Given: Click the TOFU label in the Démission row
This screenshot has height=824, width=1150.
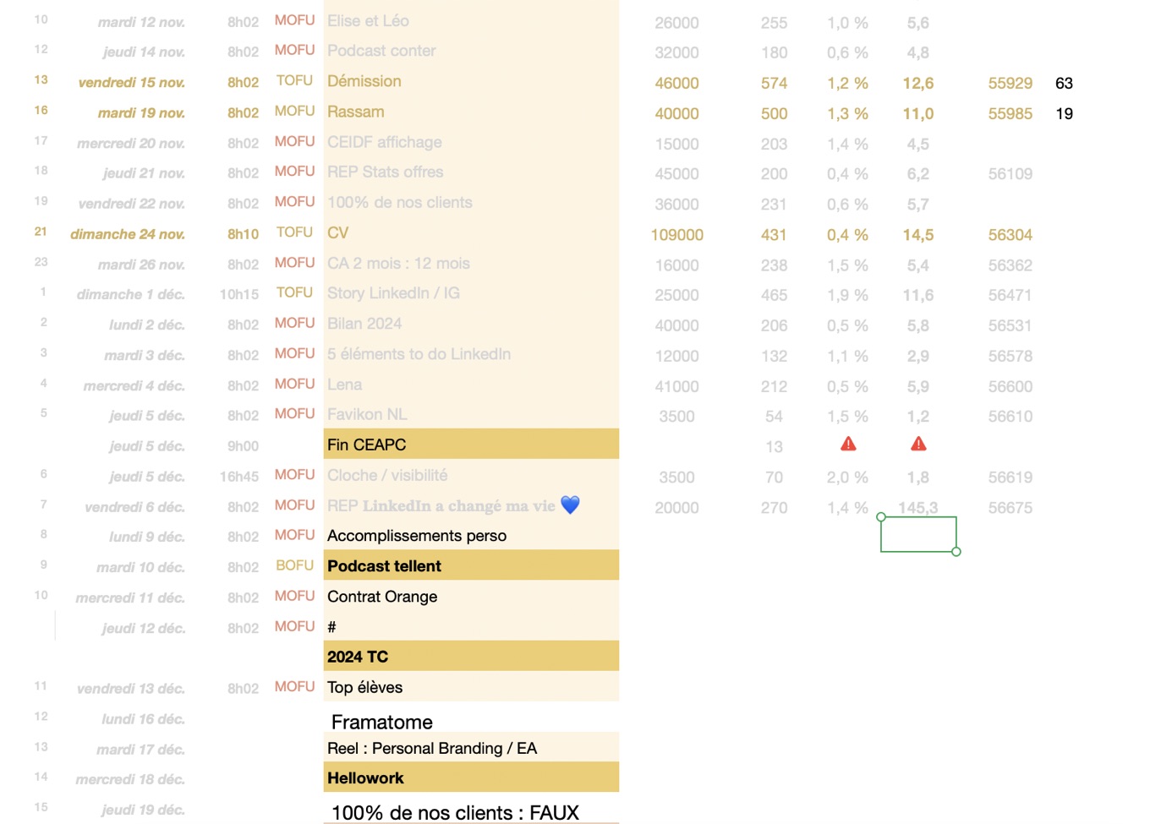Looking at the screenshot, I should 294,81.
